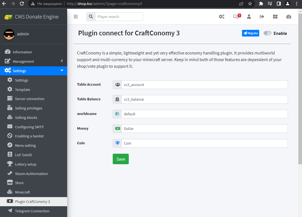Viewport: 302px width, 217px height.
Task: Click the Table Account input field
Action: coord(204,85)
